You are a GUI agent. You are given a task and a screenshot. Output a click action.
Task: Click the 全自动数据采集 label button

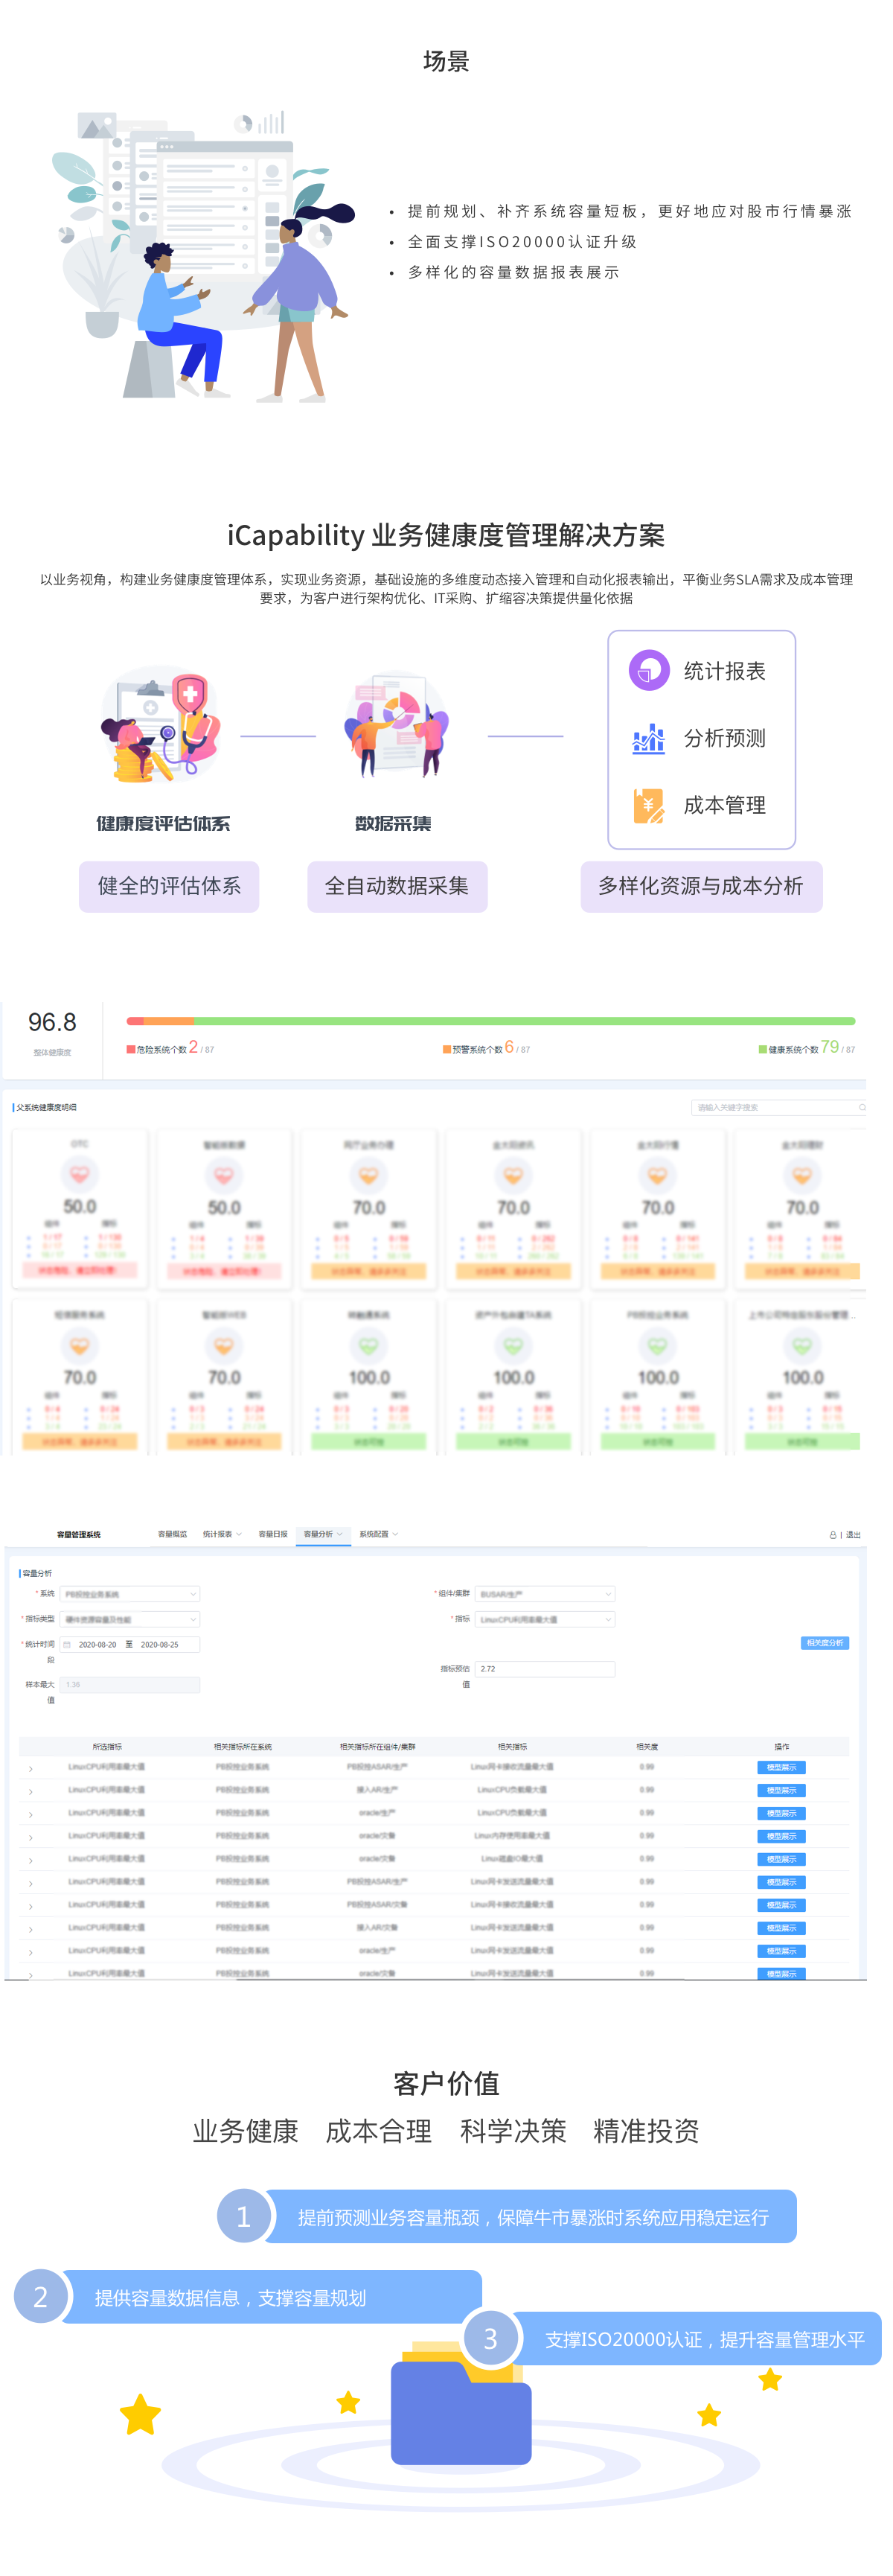point(397,886)
